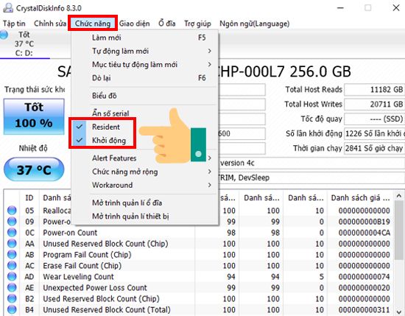
Task: Click the status orb for Power-on Count row
Action: click(12, 233)
